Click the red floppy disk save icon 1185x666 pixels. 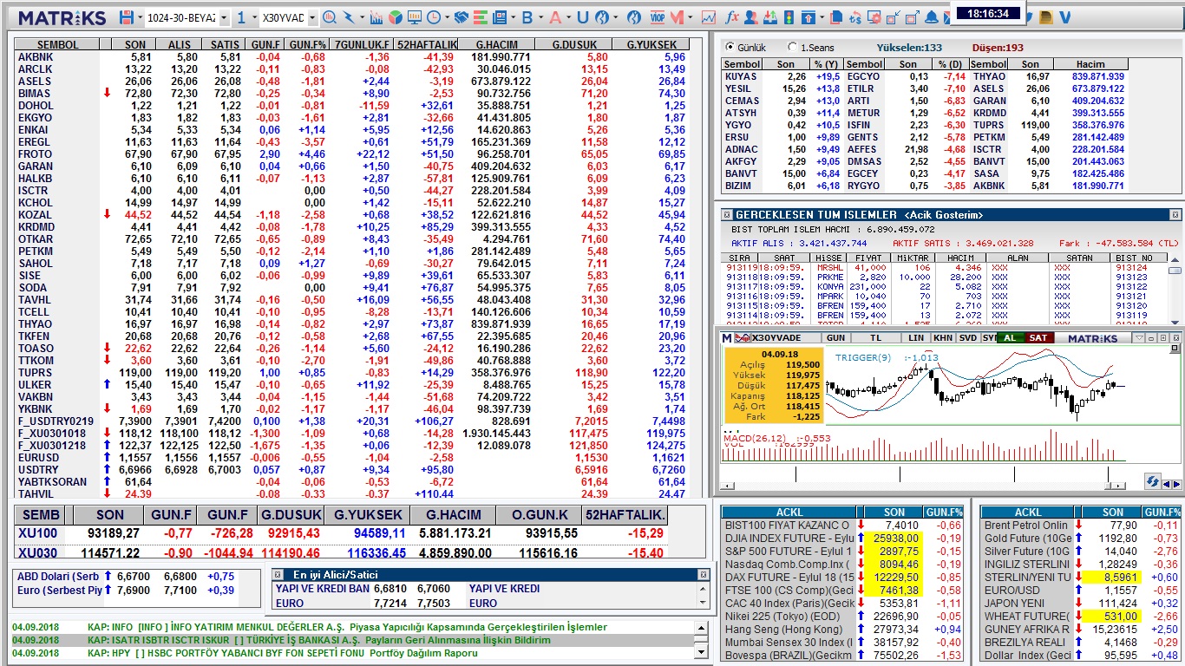[x=127, y=17]
